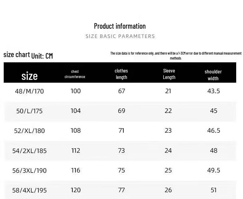Click the shoulder width column header
Image resolution: width=243 pixels, height=199 pixels.
213,75
